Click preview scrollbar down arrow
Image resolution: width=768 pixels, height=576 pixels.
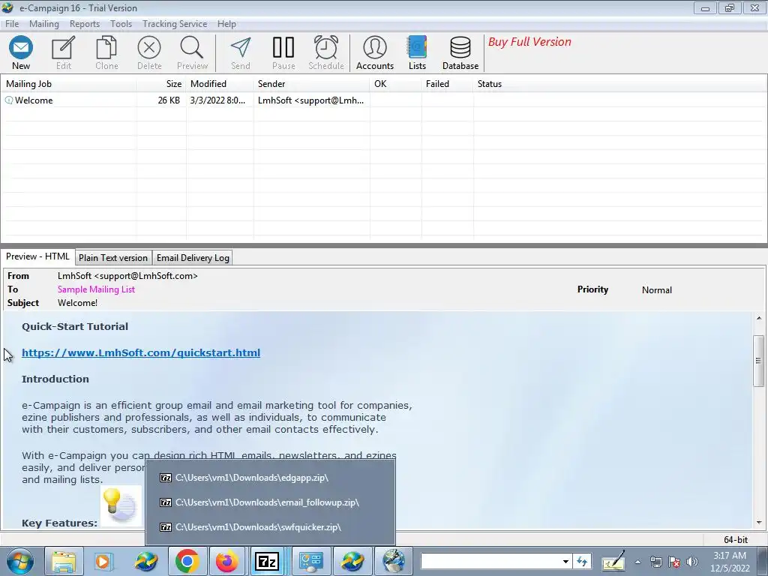pyautogui.click(x=759, y=523)
